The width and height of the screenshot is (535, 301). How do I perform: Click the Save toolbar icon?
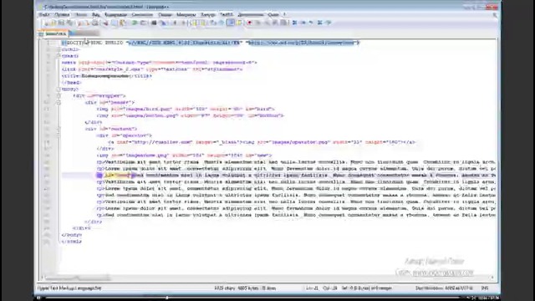(x=61, y=23)
